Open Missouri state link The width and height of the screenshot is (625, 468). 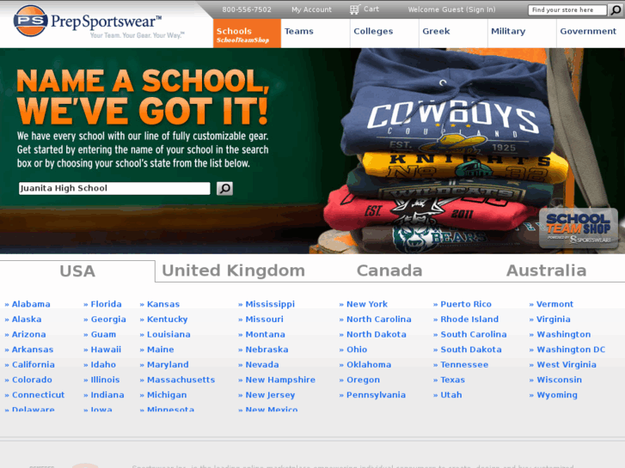[x=264, y=319]
